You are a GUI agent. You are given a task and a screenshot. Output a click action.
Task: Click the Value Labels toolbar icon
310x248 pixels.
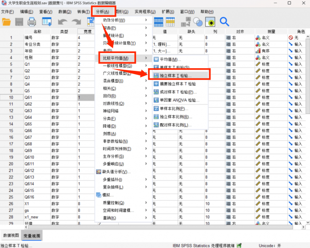coord(186,22)
